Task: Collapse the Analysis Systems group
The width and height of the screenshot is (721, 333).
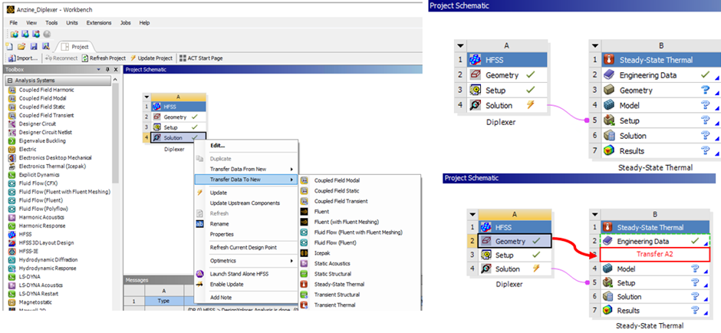Action: pos(10,81)
